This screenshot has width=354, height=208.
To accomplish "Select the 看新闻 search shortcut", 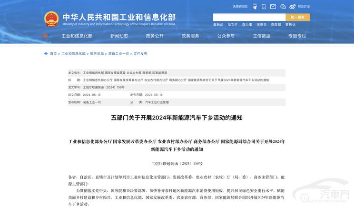I will point(218,25).
